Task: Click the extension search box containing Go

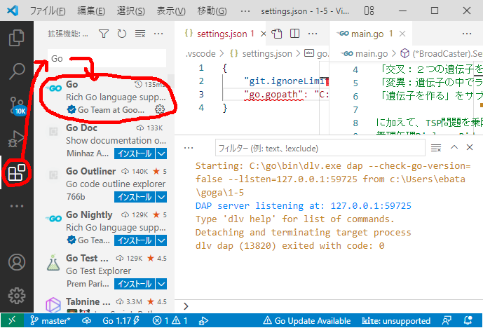Action: pyautogui.click(x=107, y=58)
